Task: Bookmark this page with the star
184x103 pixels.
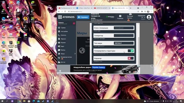Action: pos(138,11)
